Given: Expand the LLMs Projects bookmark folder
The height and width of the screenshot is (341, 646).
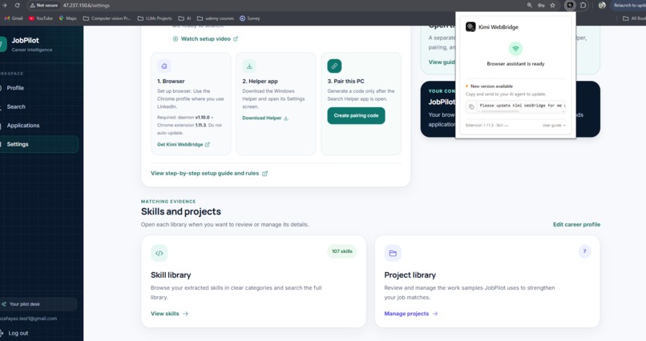Looking at the screenshot, I should click(155, 18).
